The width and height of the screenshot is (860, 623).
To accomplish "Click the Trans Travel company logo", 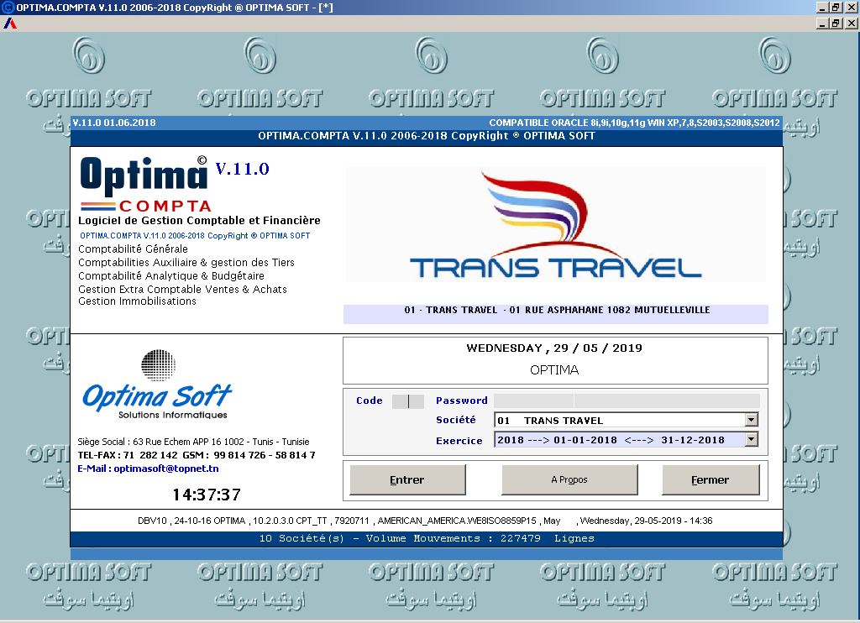I will point(555,225).
